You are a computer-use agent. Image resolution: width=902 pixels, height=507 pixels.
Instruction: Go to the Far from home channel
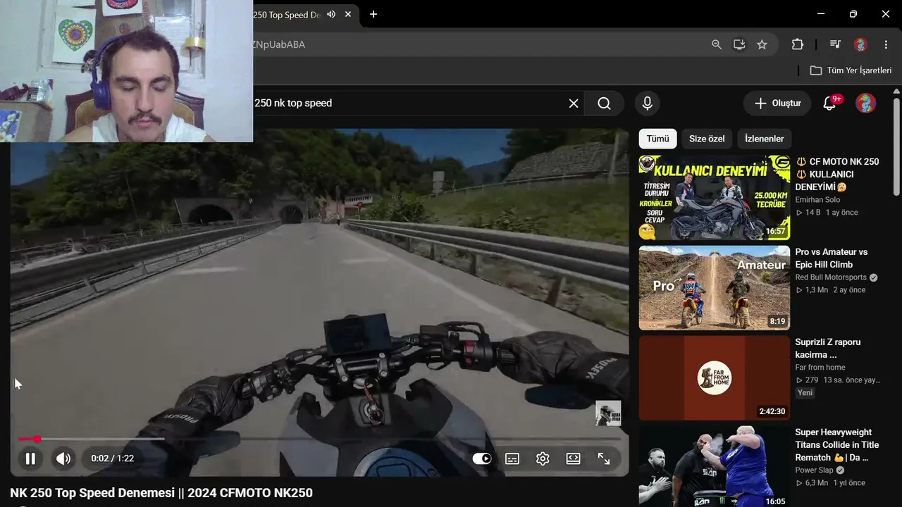(x=820, y=368)
